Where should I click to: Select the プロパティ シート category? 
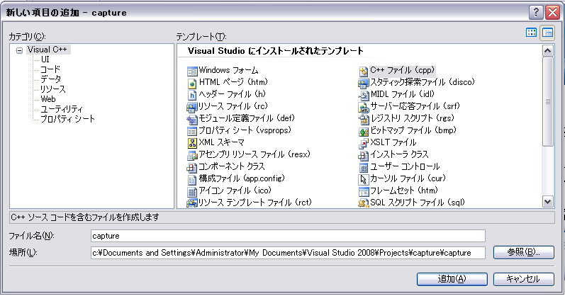pyautogui.click(x=67, y=119)
